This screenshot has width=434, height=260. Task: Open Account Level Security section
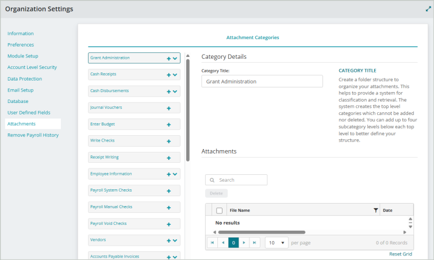(32, 67)
